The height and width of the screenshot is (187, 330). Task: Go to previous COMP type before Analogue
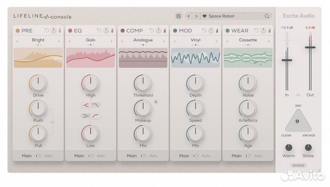(x=122, y=41)
